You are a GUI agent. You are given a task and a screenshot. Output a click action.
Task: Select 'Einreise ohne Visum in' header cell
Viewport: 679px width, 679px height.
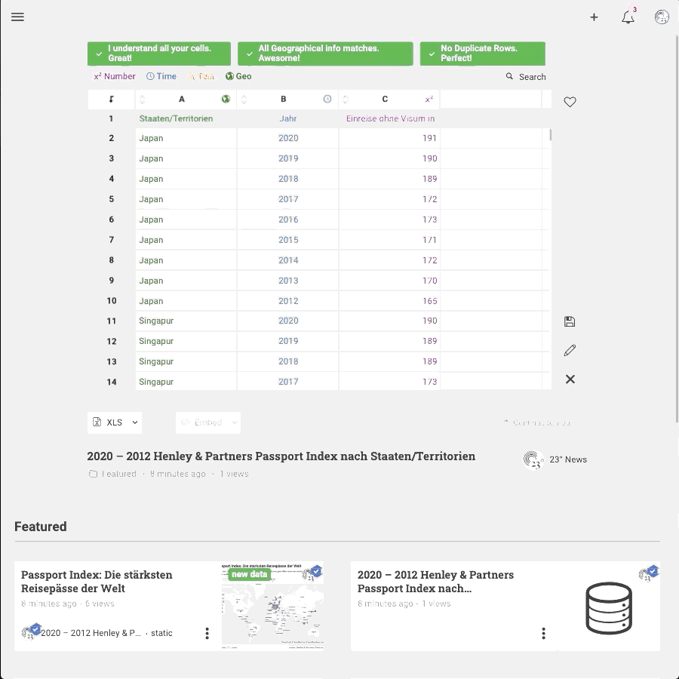pyautogui.click(x=389, y=118)
